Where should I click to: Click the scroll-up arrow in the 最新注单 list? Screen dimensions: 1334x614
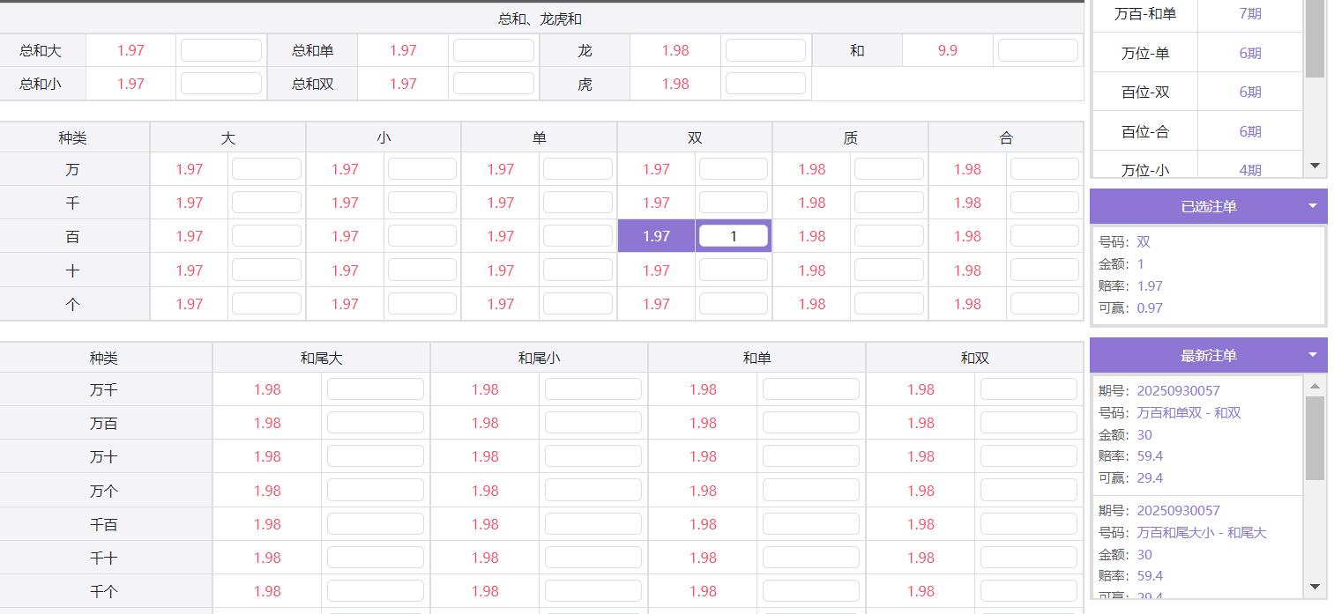[x=1315, y=386]
